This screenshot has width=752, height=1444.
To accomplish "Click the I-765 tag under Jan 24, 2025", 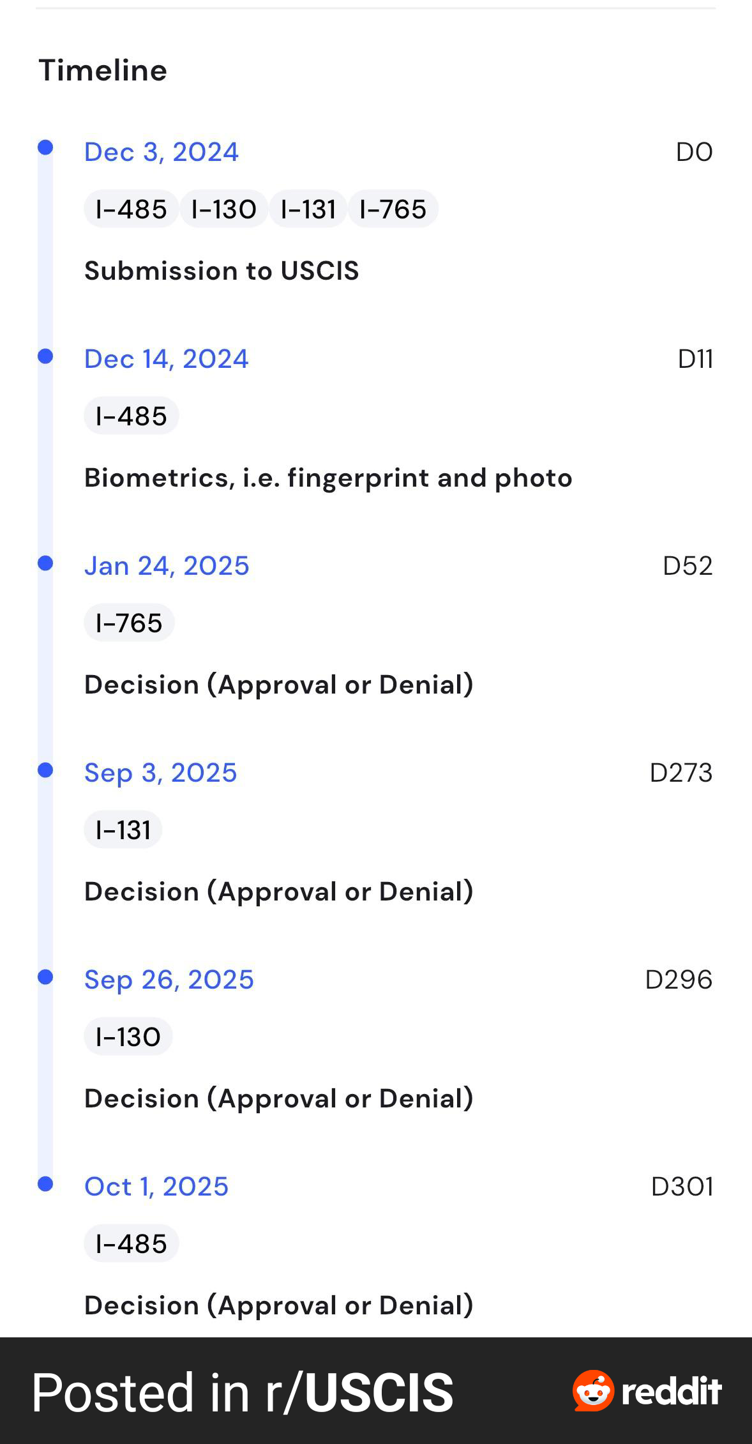I will [x=129, y=623].
